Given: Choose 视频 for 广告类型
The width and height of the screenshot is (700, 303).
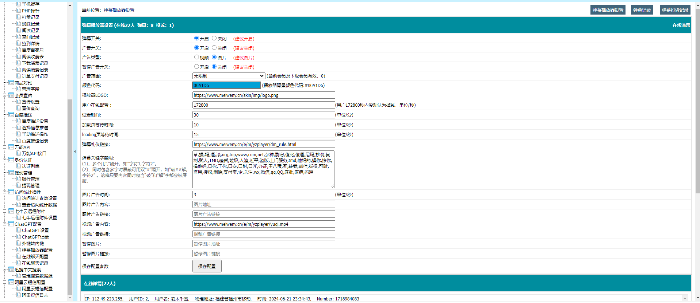Looking at the screenshot, I should (x=196, y=57).
